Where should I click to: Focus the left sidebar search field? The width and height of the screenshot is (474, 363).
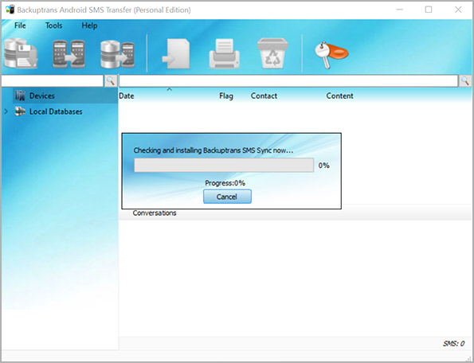(52, 81)
